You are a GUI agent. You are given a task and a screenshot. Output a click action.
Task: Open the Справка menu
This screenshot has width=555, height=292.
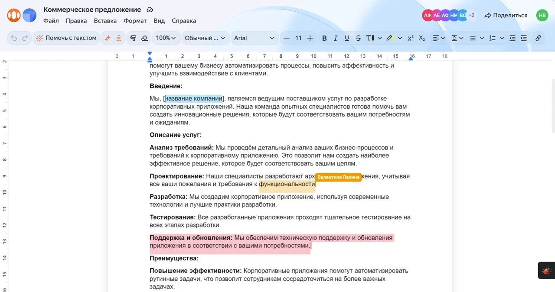[x=184, y=21]
